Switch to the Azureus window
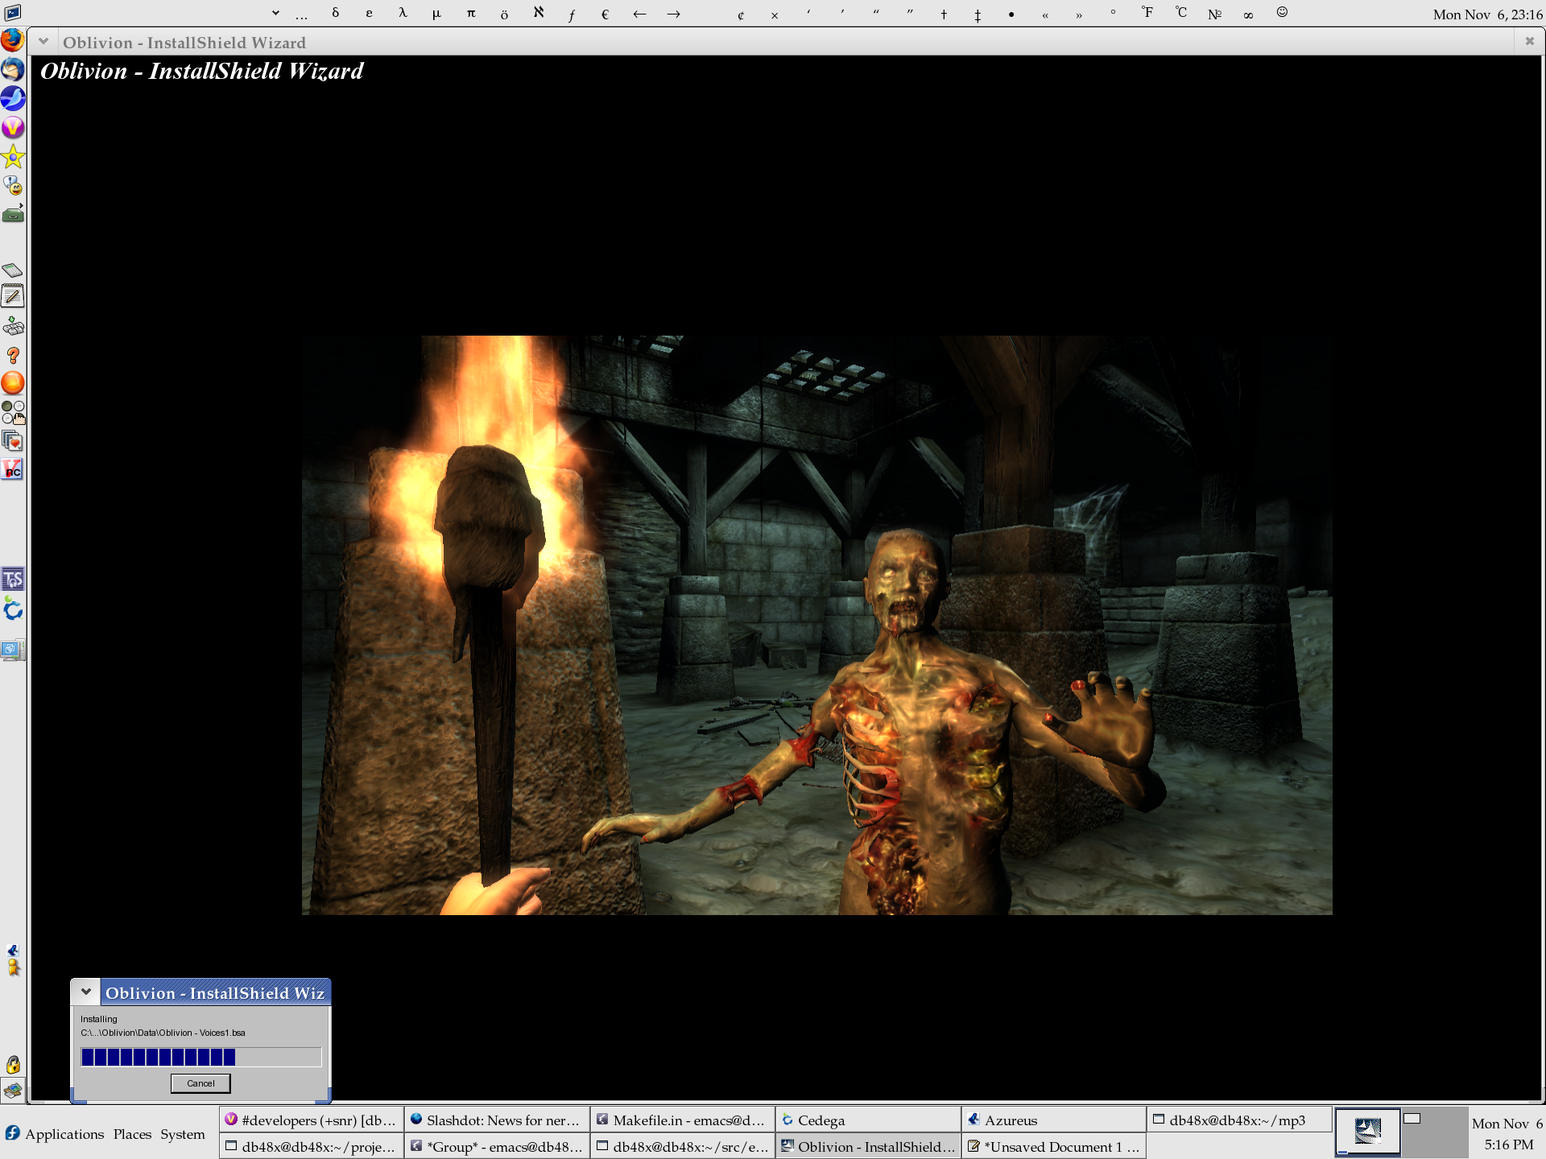Viewport: 1546px width, 1159px height. click(1054, 1120)
